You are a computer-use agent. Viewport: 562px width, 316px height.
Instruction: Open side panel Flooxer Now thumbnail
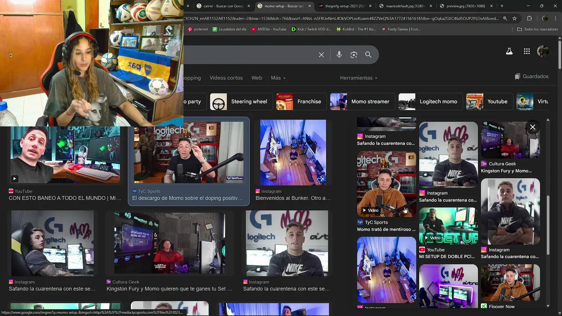(x=510, y=283)
